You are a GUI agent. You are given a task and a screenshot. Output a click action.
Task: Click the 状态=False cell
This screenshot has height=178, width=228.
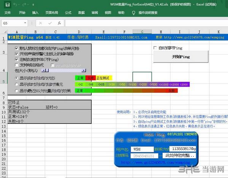pyautogui.click(x=18, y=107)
